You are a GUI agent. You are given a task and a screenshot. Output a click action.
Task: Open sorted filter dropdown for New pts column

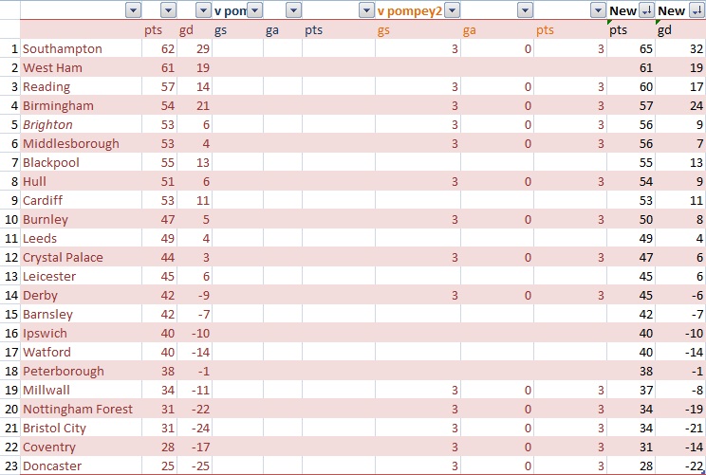pyautogui.click(x=646, y=10)
